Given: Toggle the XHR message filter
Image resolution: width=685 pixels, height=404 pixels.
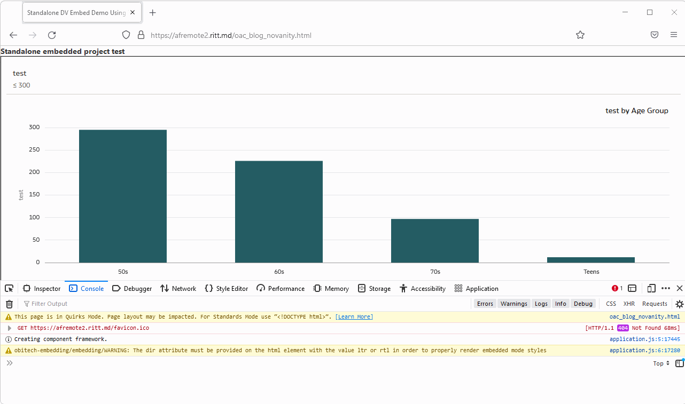Looking at the screenshot, I should click(629, 303).
